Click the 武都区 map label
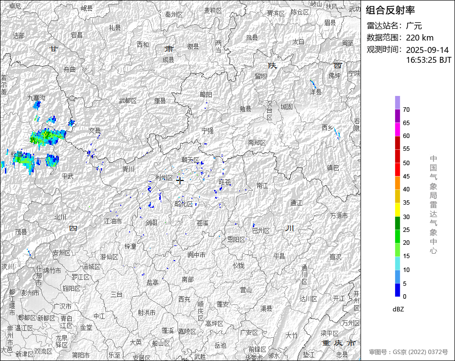This screenshot has width=455, height=361. [x=128, y=101]
